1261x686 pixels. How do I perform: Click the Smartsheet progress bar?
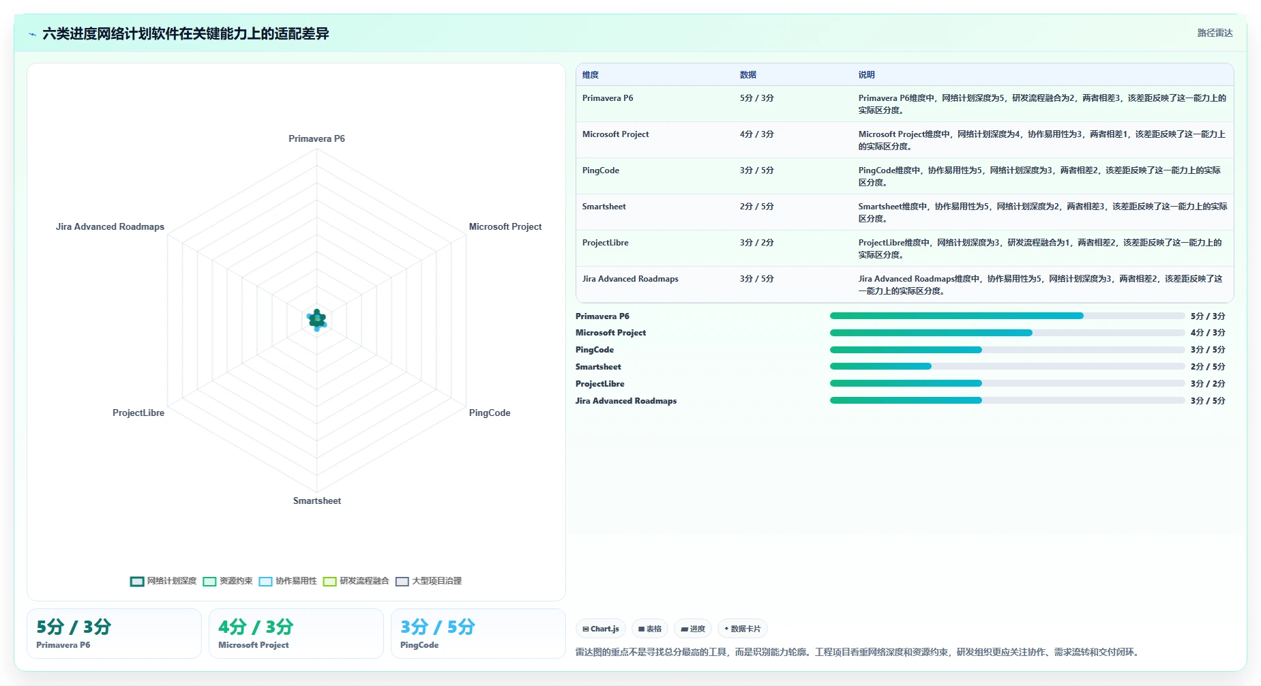tap(1007, 366)
